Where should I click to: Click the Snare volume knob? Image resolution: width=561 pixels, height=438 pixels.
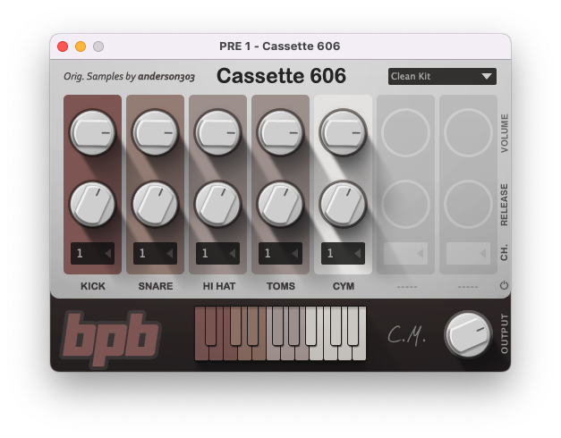tap(155, 133)
